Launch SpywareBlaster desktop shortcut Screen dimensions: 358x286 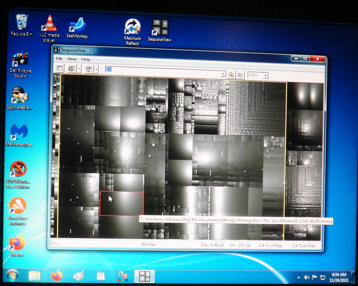coord(20,98)
